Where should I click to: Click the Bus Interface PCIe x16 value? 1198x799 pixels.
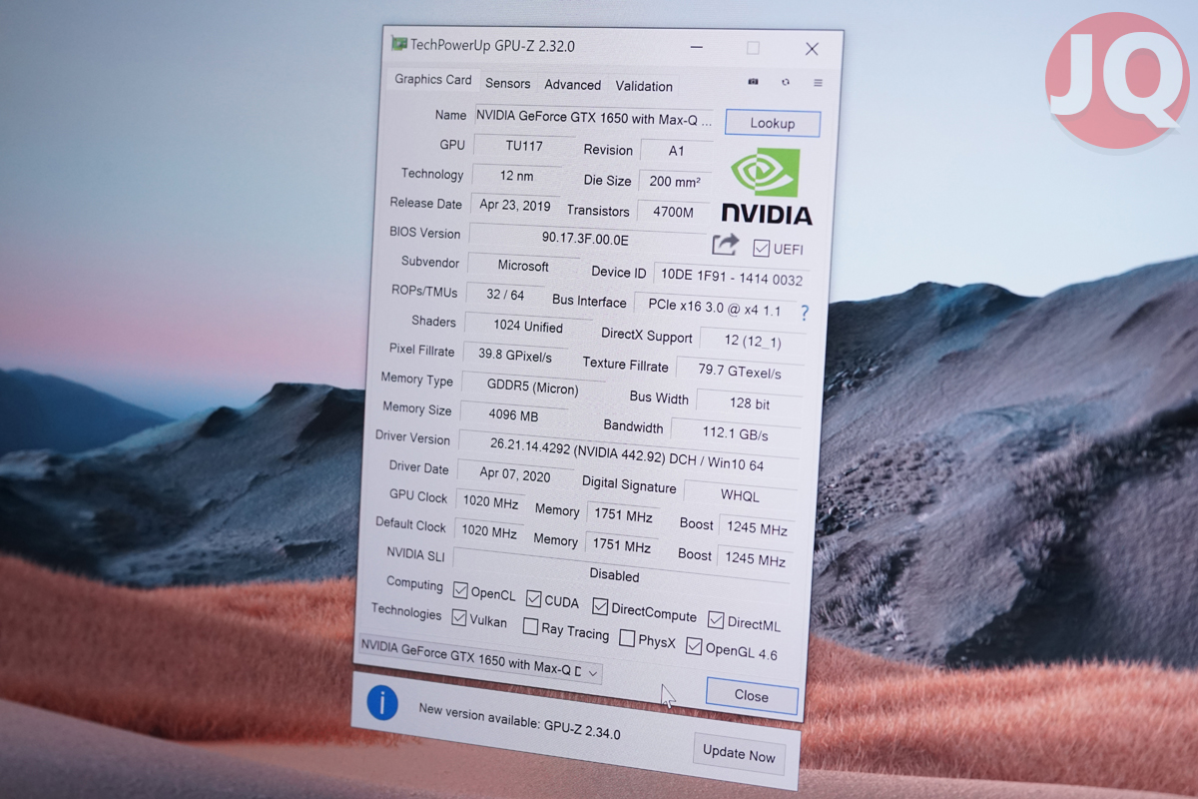(715, 310)
